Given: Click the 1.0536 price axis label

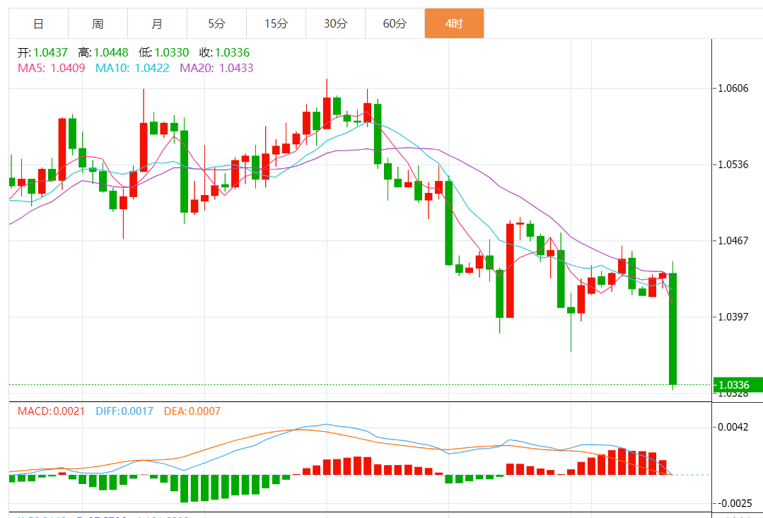Looking at the screenshot, I should (x=733, y=165).
